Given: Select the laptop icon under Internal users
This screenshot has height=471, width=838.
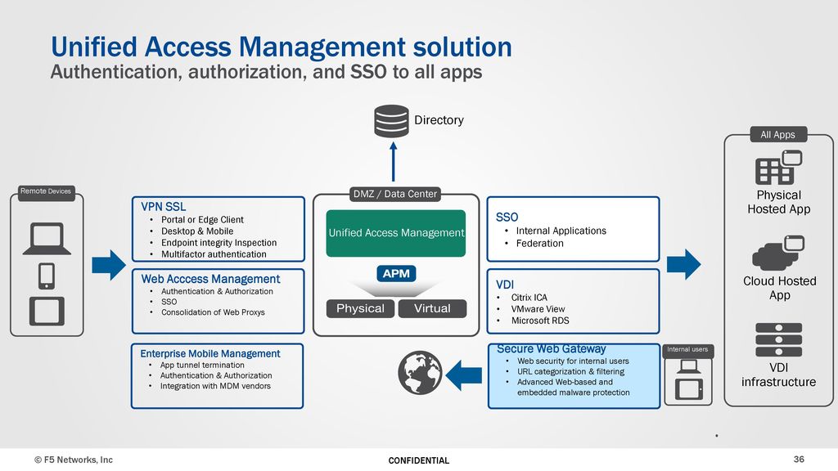Looking at the screenshot, I should pyautogui.click(x=688, y=367).
